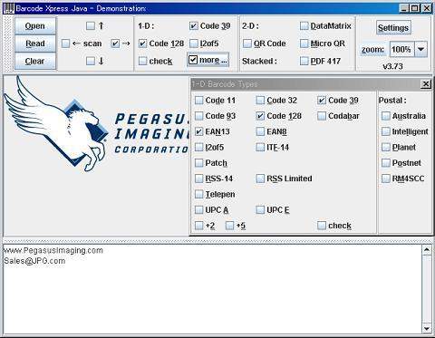
Task: Enable the Micro QR checkbox
Action: pyautogui.click(x=304, y=43)
